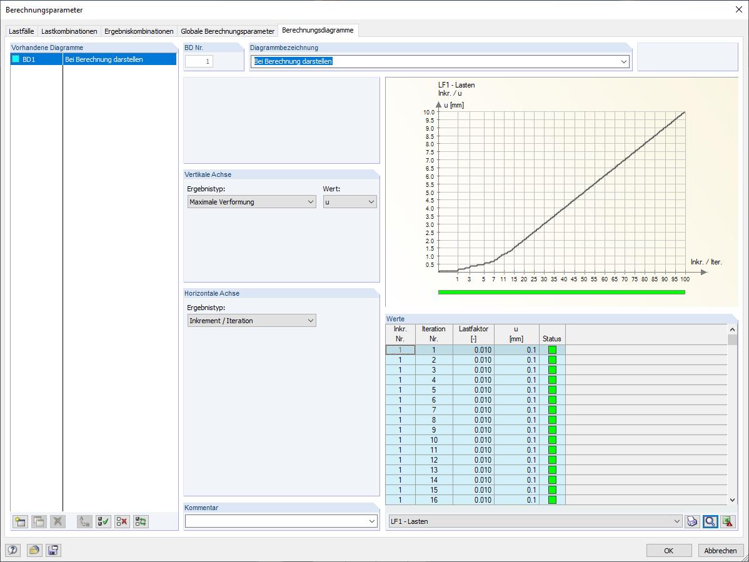
Task: Open the Globale Berechnungsparameter tab
Action: (x=228, y=31)
